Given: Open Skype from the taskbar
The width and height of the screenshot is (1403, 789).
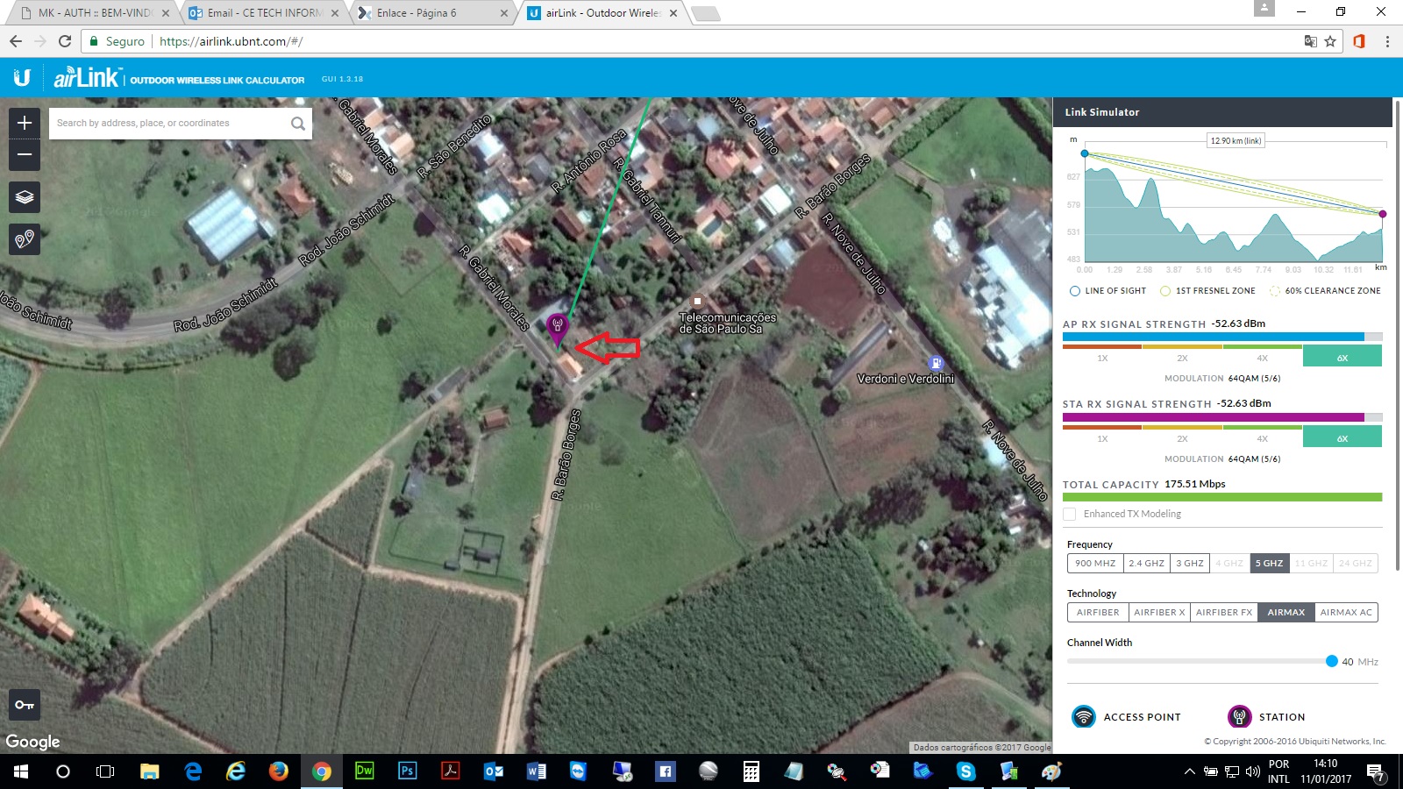Looking at the screenshot, I should 965,771.
